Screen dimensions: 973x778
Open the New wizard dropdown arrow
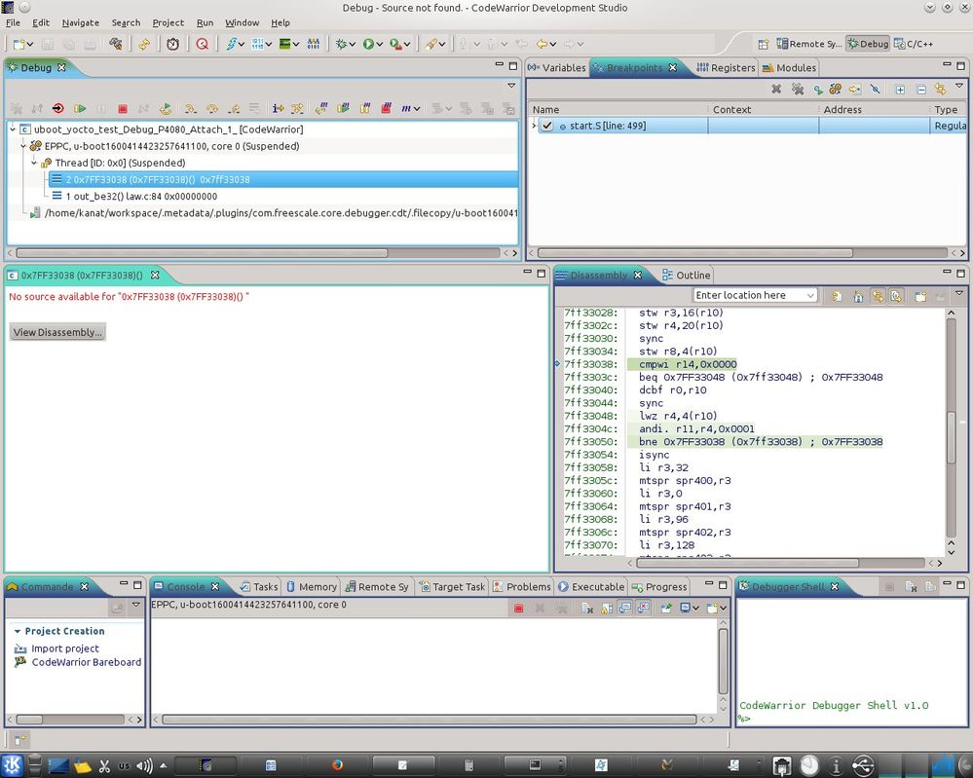pyautogui.click(x=30, y=45)
